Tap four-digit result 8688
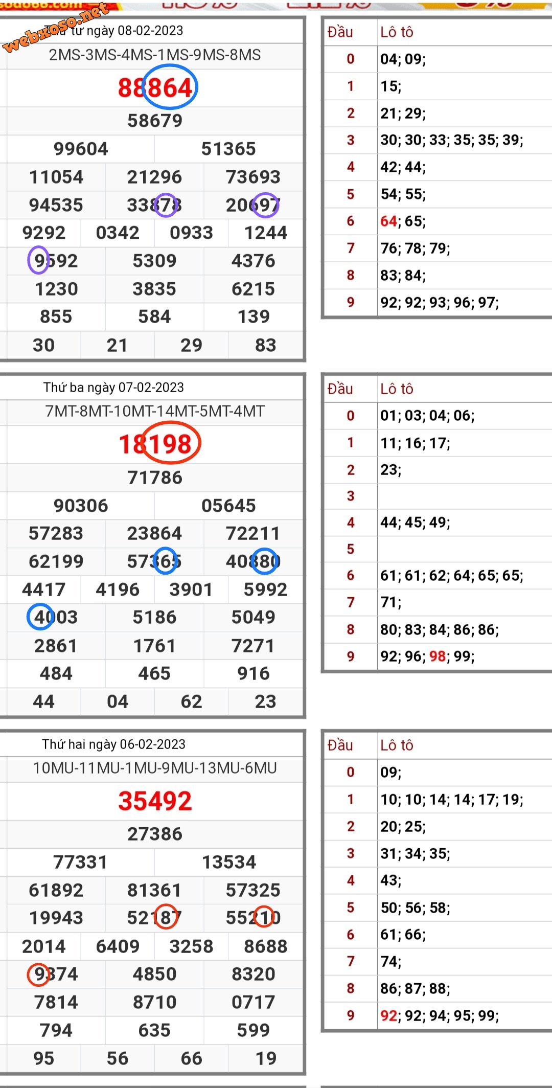552x1088 pixels. click(x=266, y=946)
